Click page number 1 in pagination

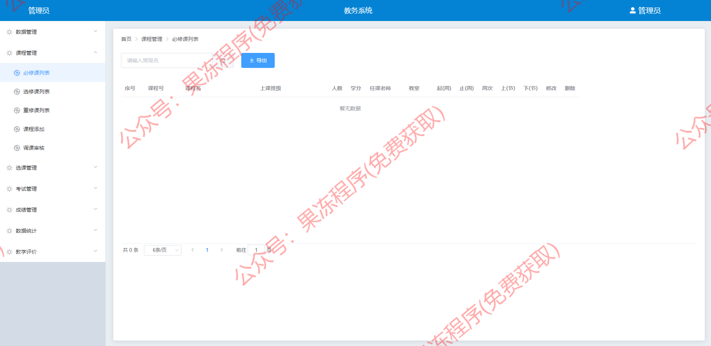207,250
